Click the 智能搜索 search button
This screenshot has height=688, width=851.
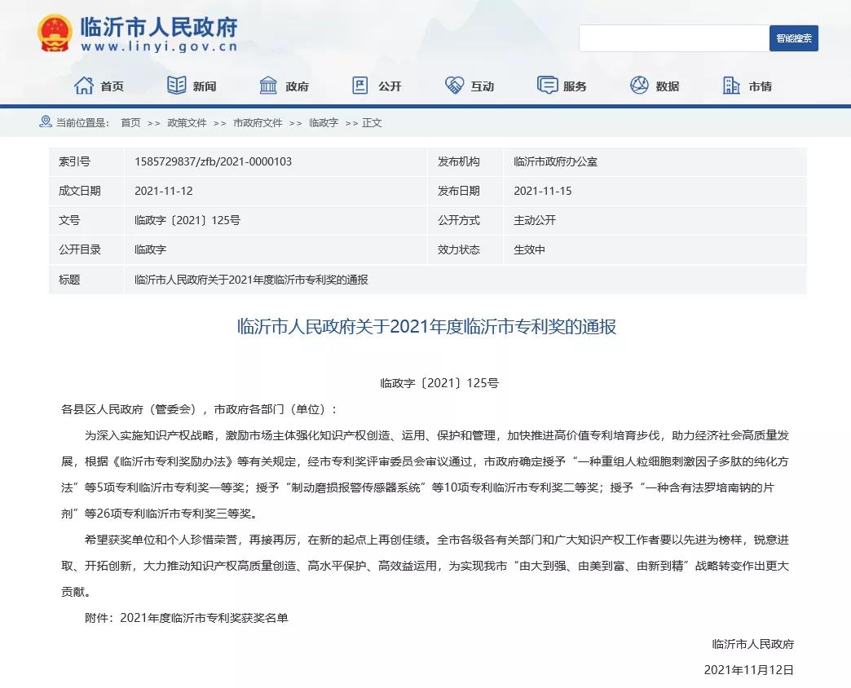tap(793, 38)
